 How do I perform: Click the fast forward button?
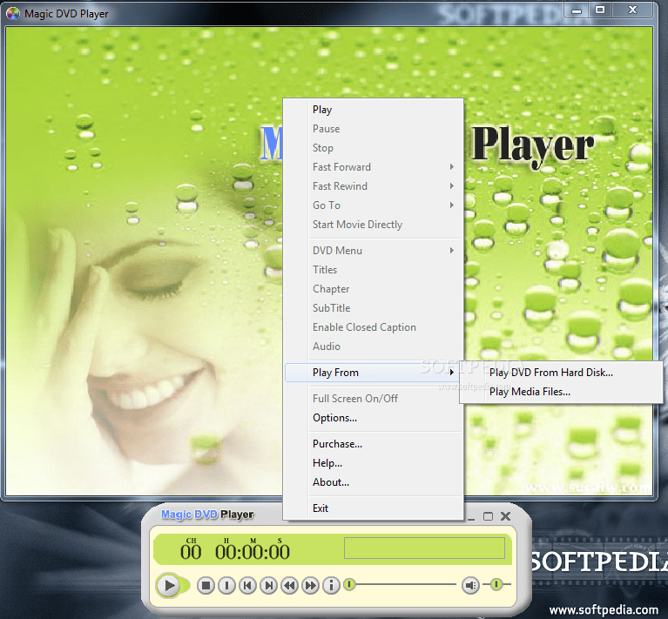311,586
